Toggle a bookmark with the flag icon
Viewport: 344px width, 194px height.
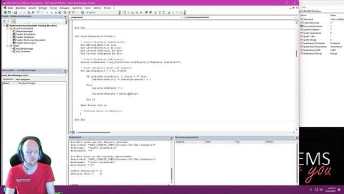coord(169,12)
